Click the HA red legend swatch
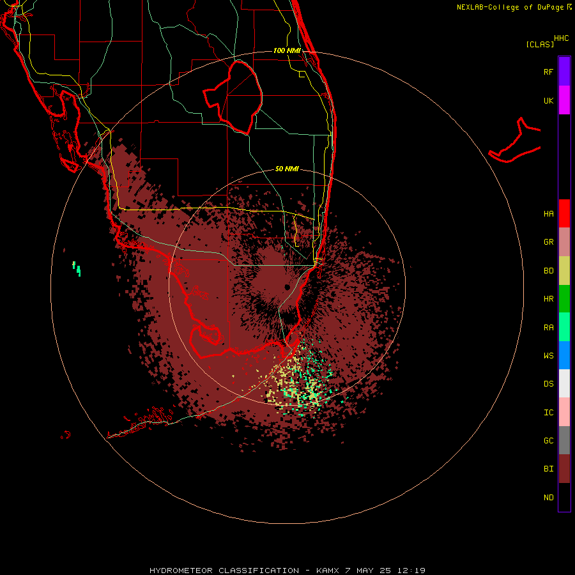The width and height of the screenshot is (575, 575). click(564, 213)
